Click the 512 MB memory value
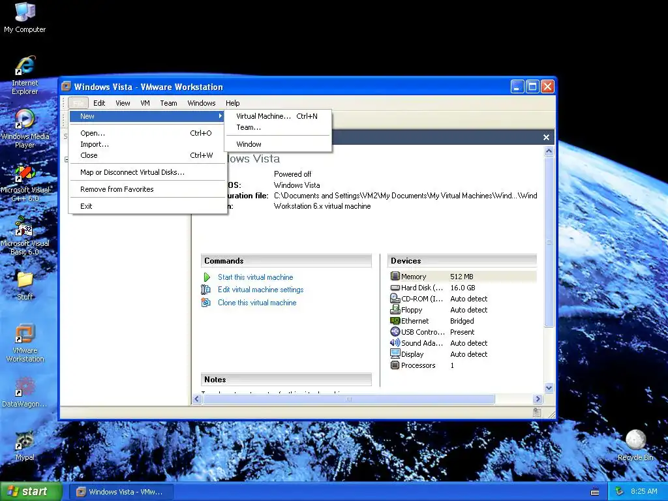668x501 pixels. point(461,277)
